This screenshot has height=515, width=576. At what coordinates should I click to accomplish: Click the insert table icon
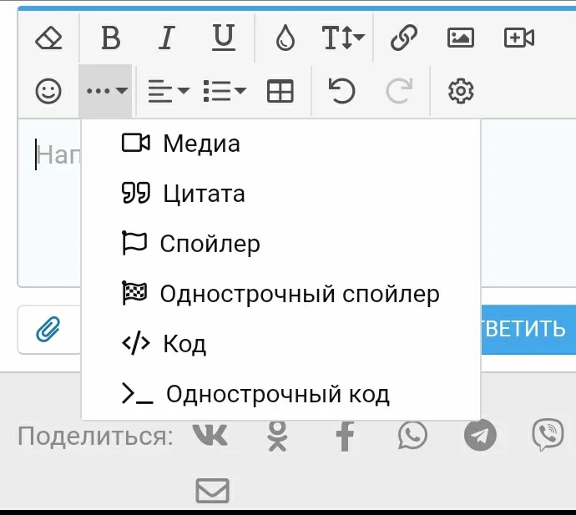pyautogui.click(x=280, y=91)
